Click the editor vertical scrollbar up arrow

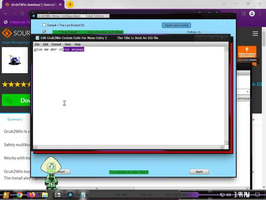click(227, 49)
